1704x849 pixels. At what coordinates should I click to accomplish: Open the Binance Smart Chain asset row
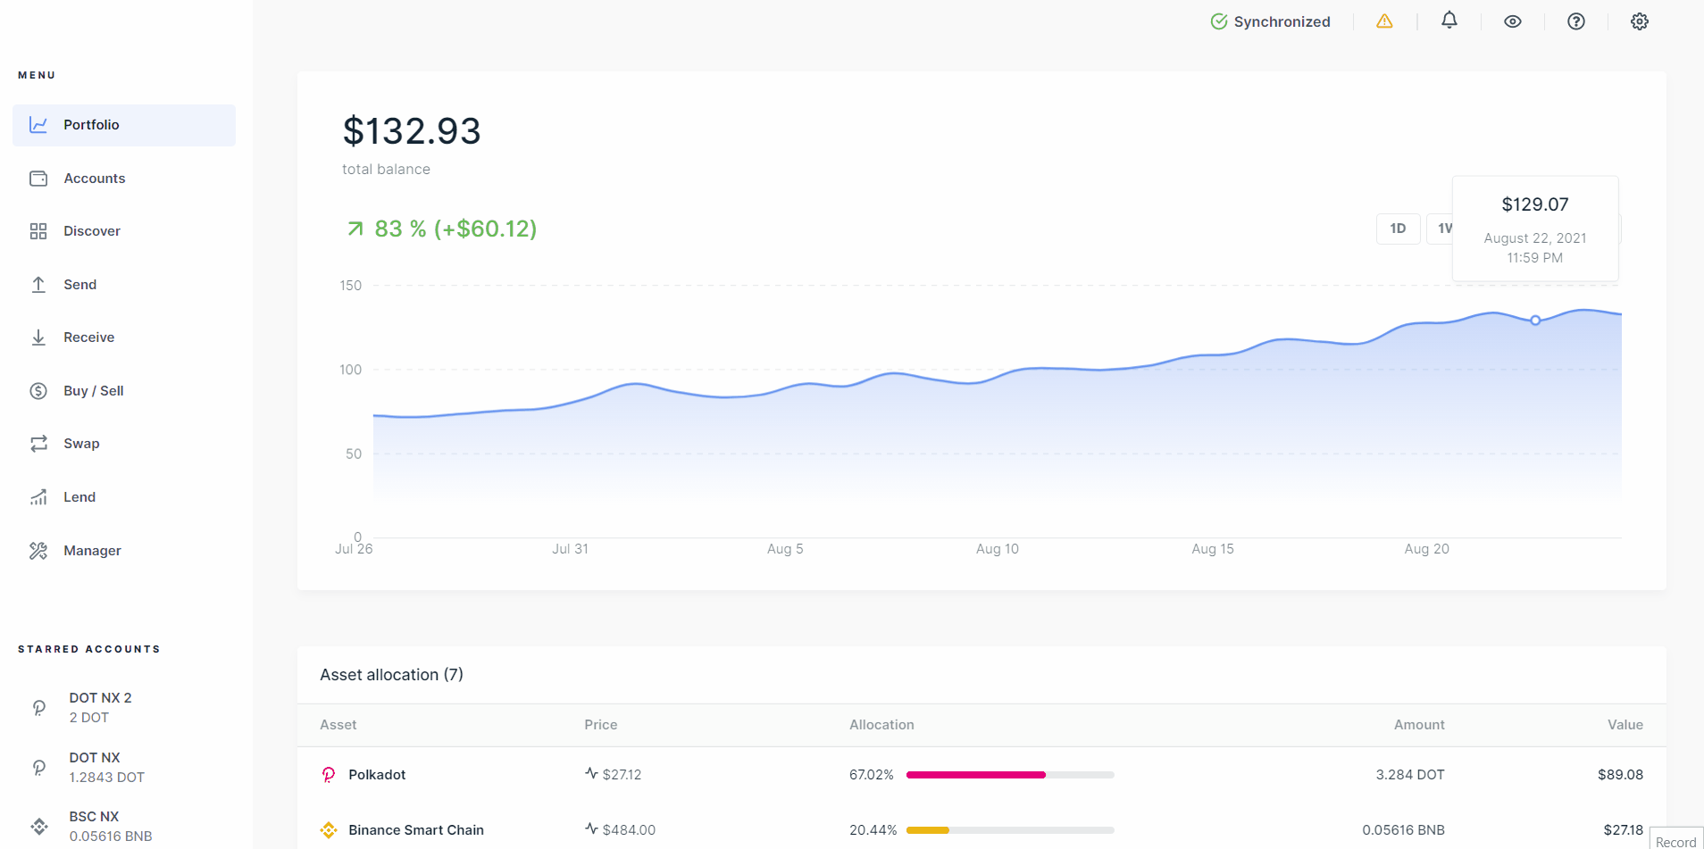981,830
